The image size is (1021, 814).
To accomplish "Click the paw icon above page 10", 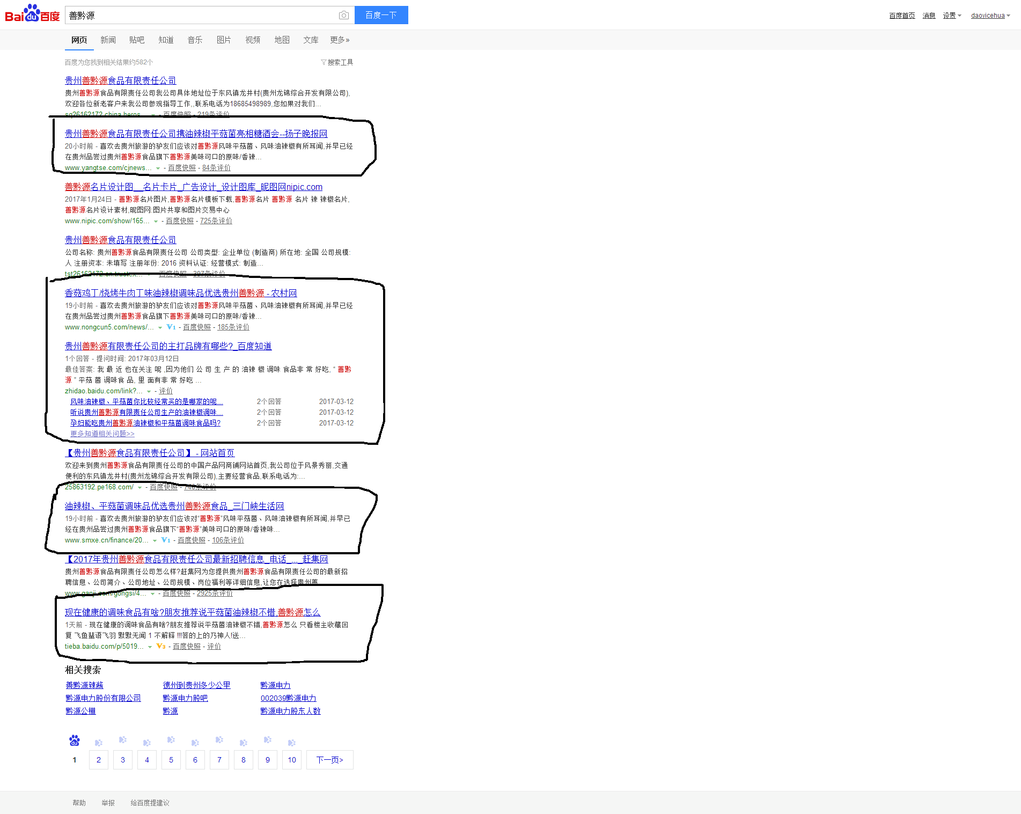I will tap(292, 743).
